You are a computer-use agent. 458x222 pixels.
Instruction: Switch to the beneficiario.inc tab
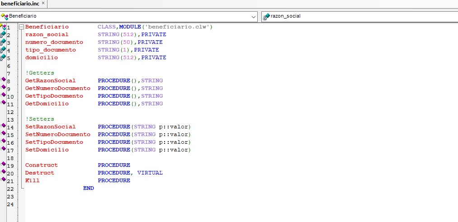tap(20, 4)
